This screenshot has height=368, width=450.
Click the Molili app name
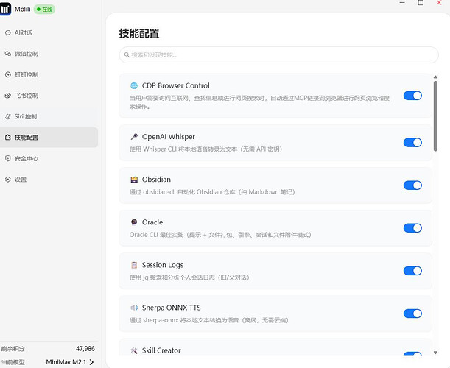(22, 9)
